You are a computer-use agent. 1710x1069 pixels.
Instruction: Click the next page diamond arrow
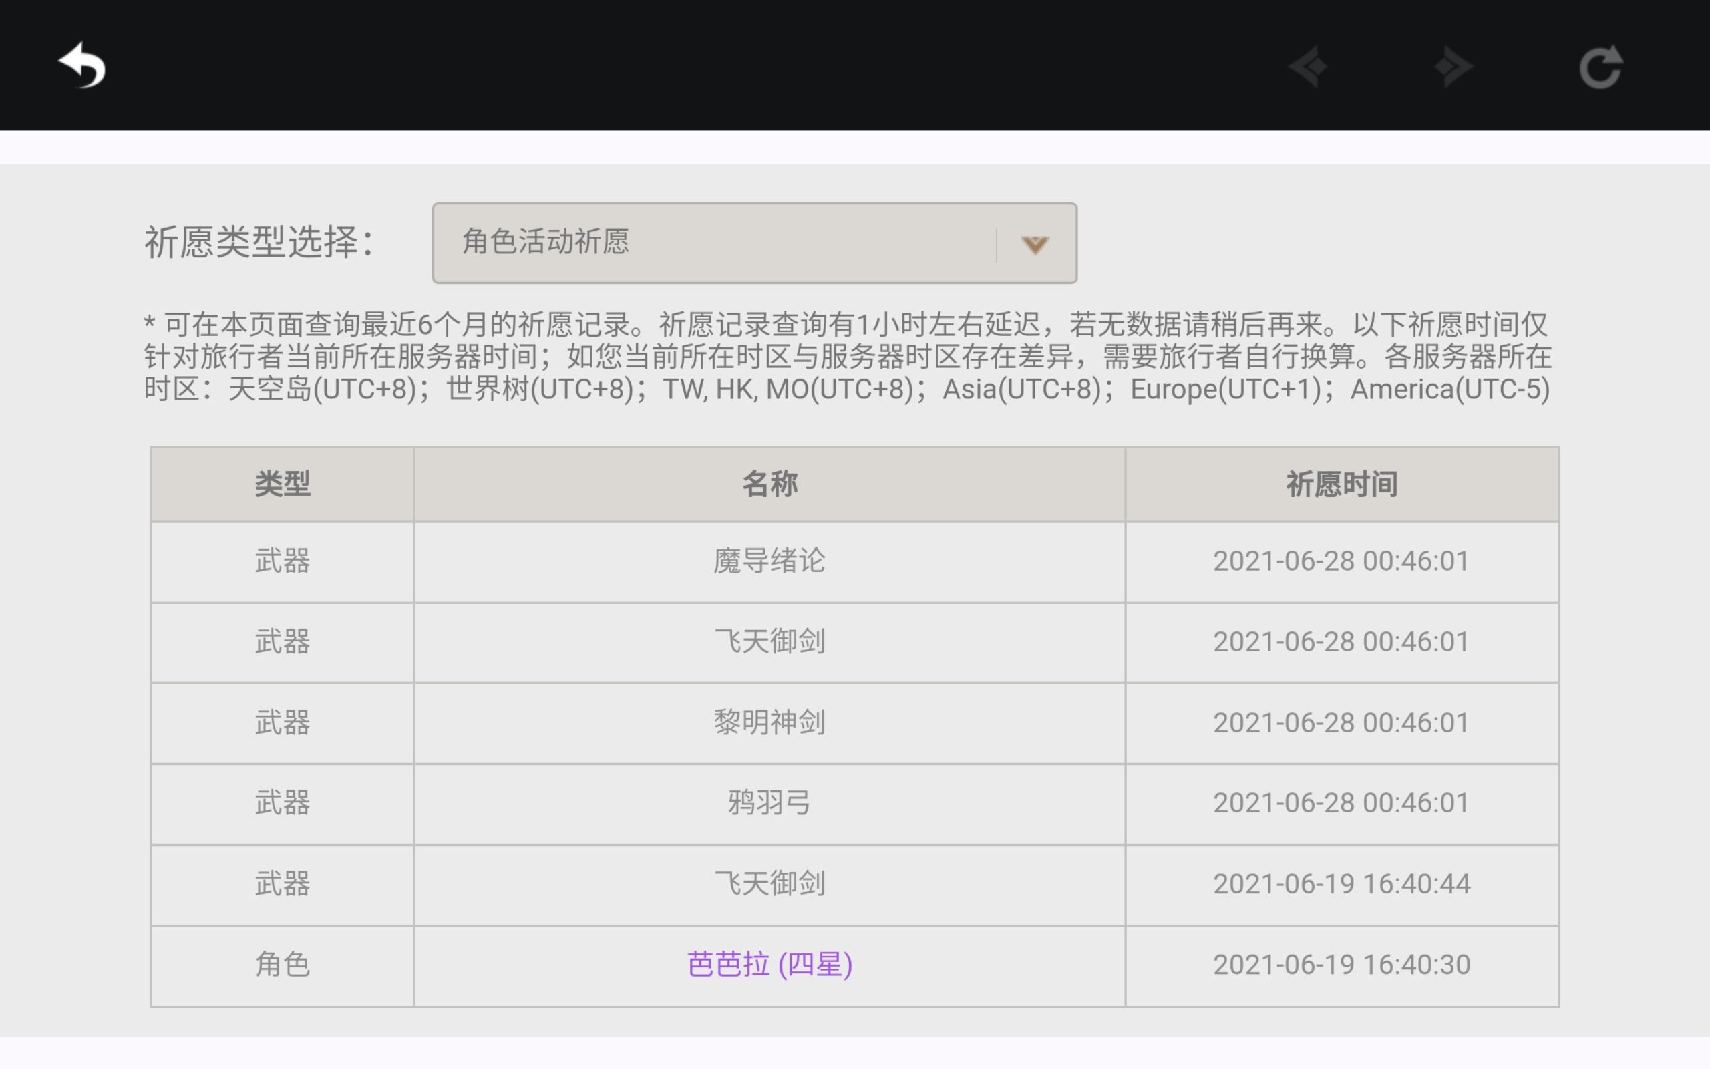[1453, 67]
